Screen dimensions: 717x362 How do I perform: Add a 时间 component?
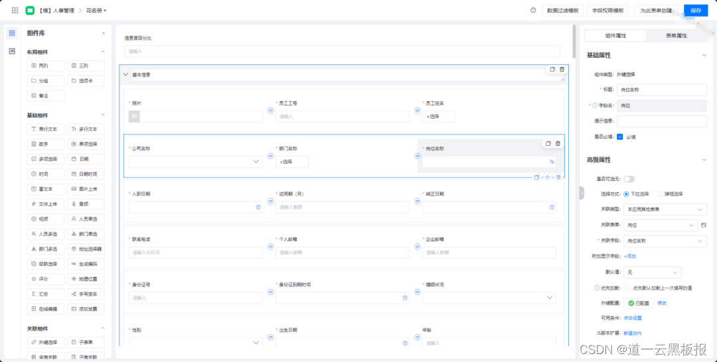46,174
